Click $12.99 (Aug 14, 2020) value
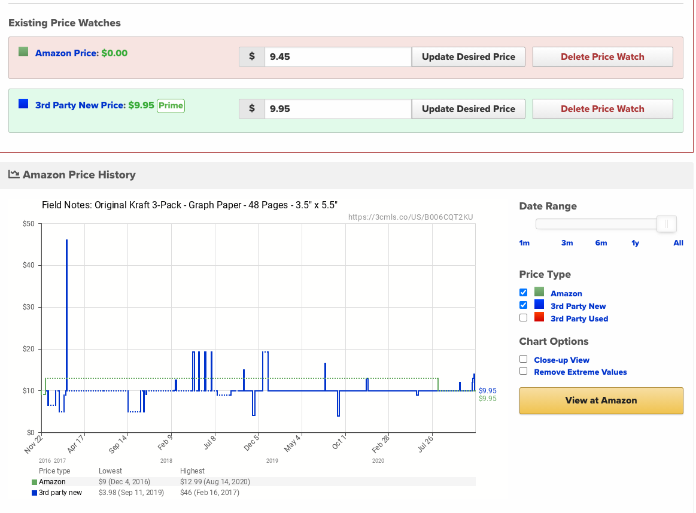Image resolution: width=696 pixels, height=513 pixels. click(215, 482)
